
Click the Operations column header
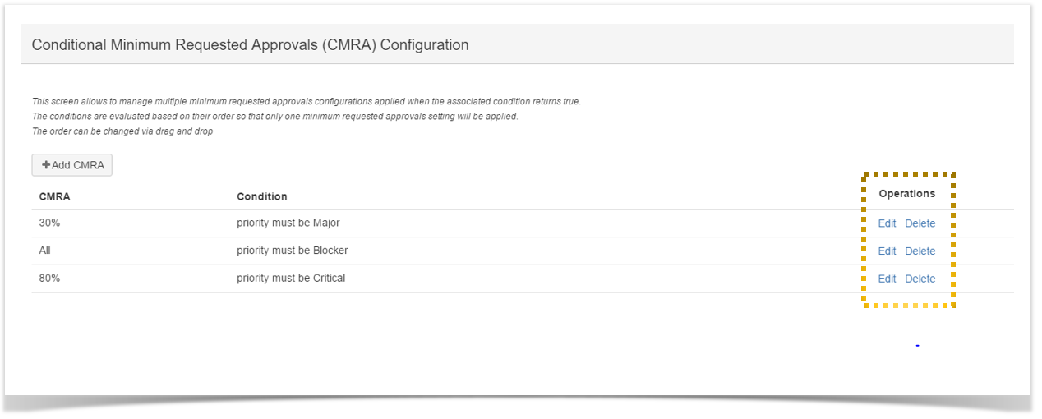tap(906, 194)
